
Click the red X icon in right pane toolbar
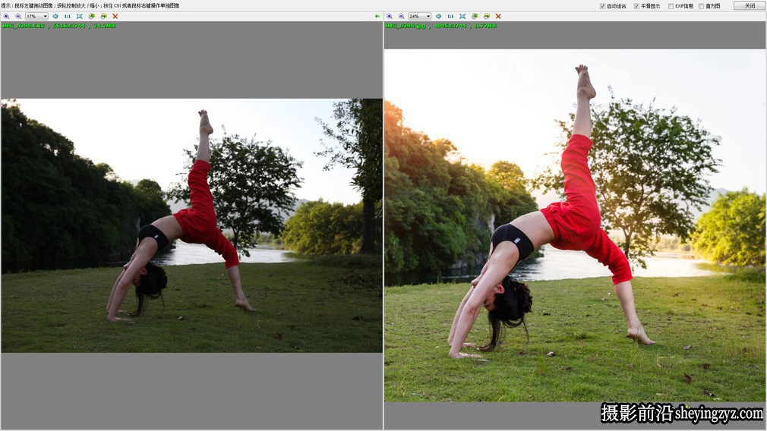[x=498, y=16]
